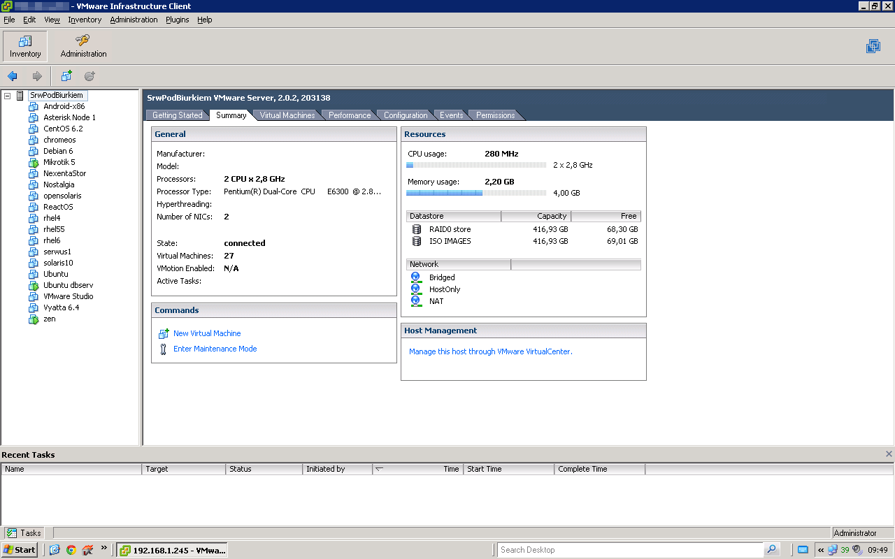The width and height of the screenshot is (895, 559).
Task: Sort datastores by Capacity column header
Action: click(x=536, y=216)
